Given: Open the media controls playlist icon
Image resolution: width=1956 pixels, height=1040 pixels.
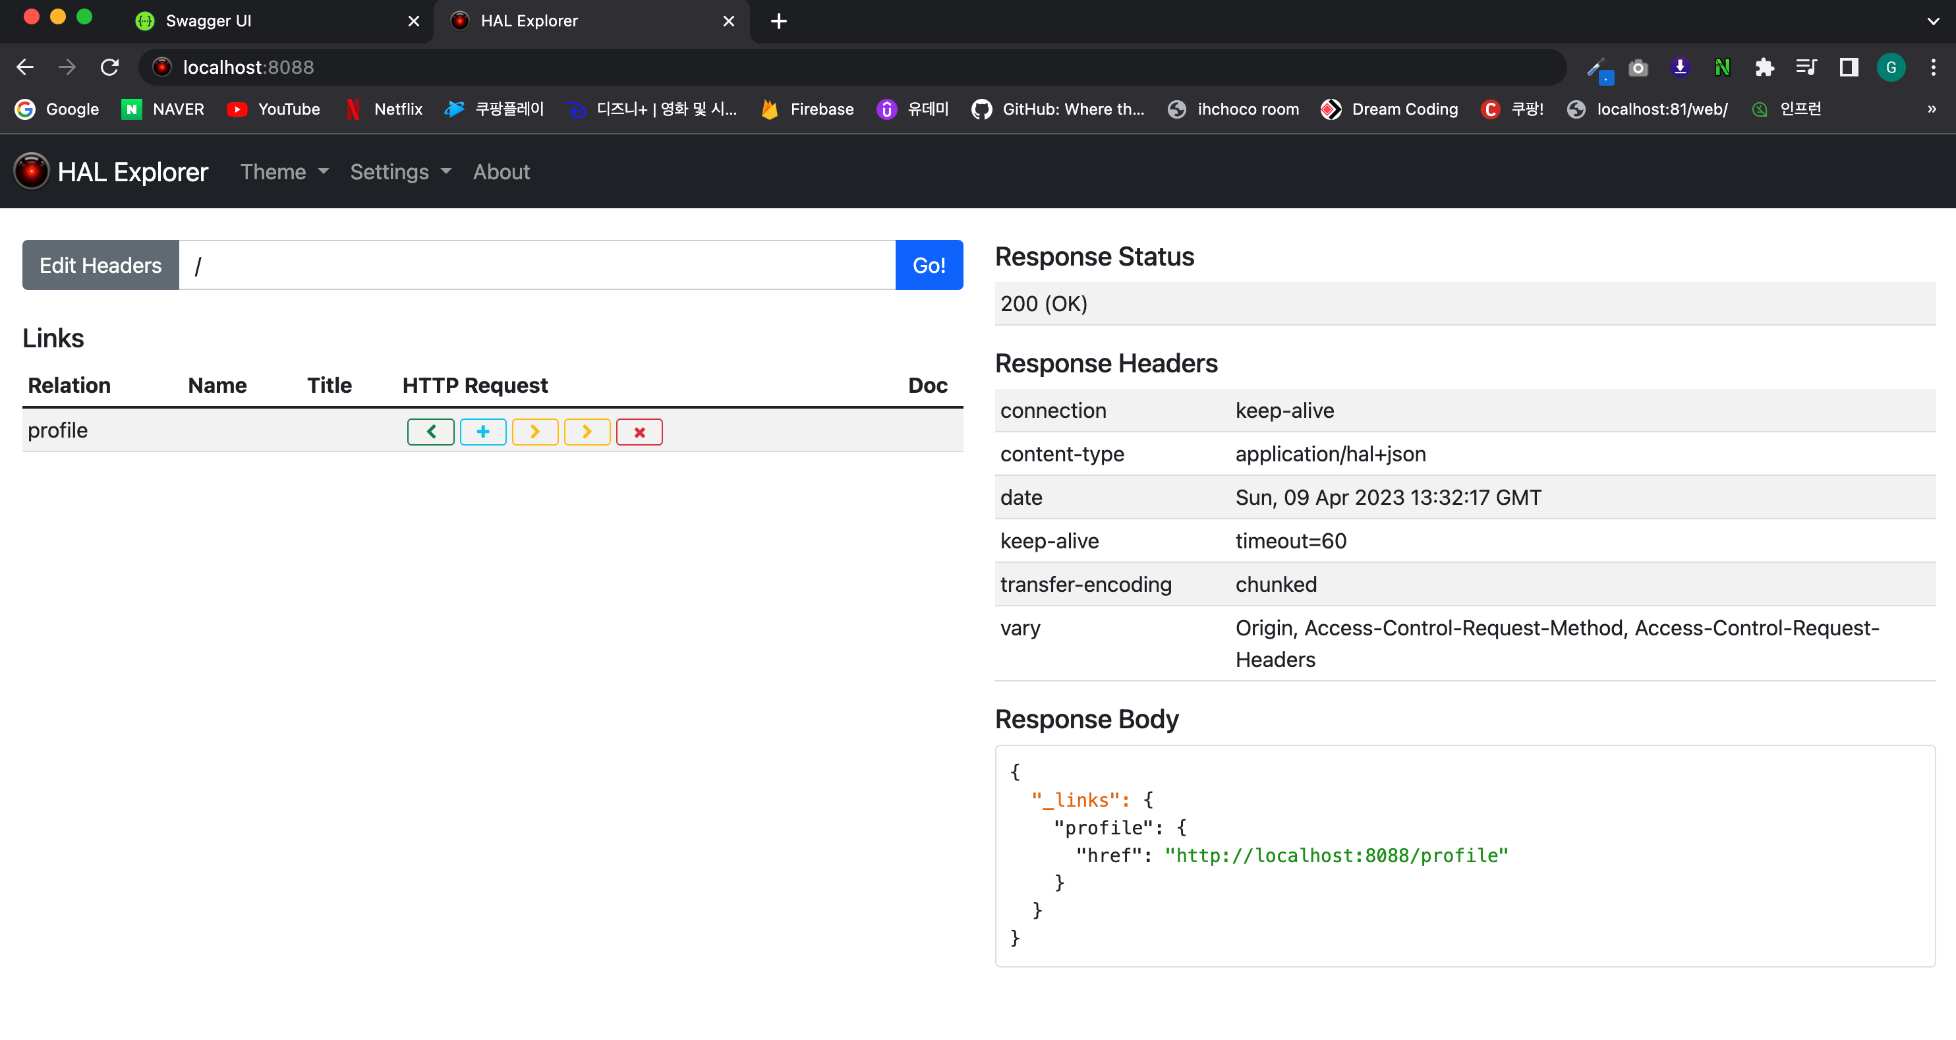Looking at the screenshot, I should pyautogui.click(x=1806, y=68).
